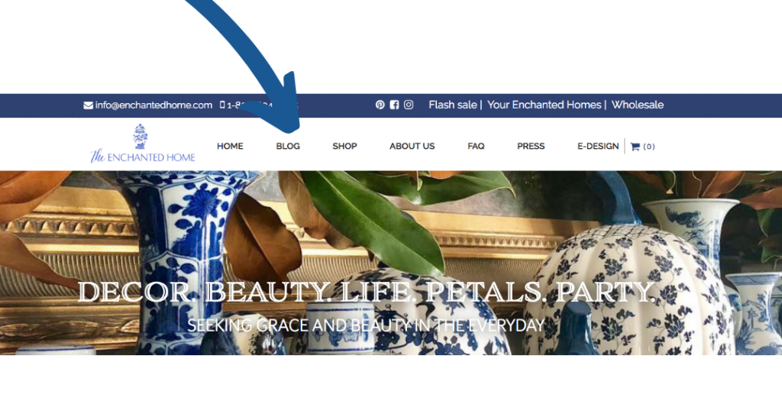The width and height of the screenshot is (782, 401).
Task: Open the FAQ page
Action: point(476,146)
